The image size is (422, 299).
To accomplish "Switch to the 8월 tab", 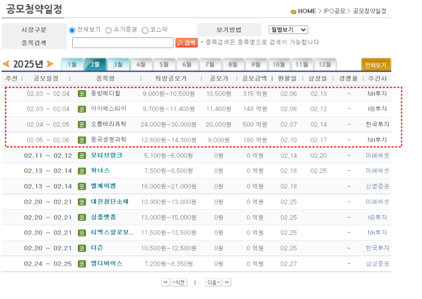I will (233, 65).
